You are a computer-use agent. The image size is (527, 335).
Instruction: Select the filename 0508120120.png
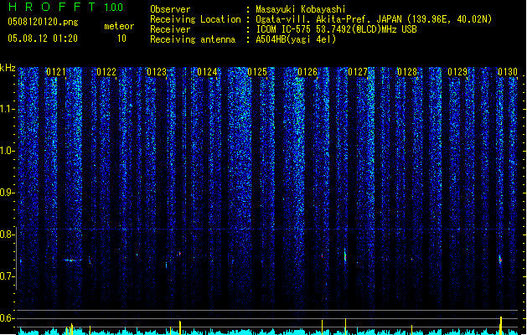(x=43, y=22)
